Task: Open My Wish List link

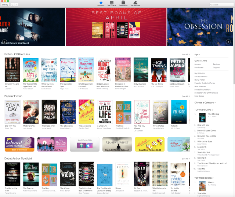Action: (200, 73)
